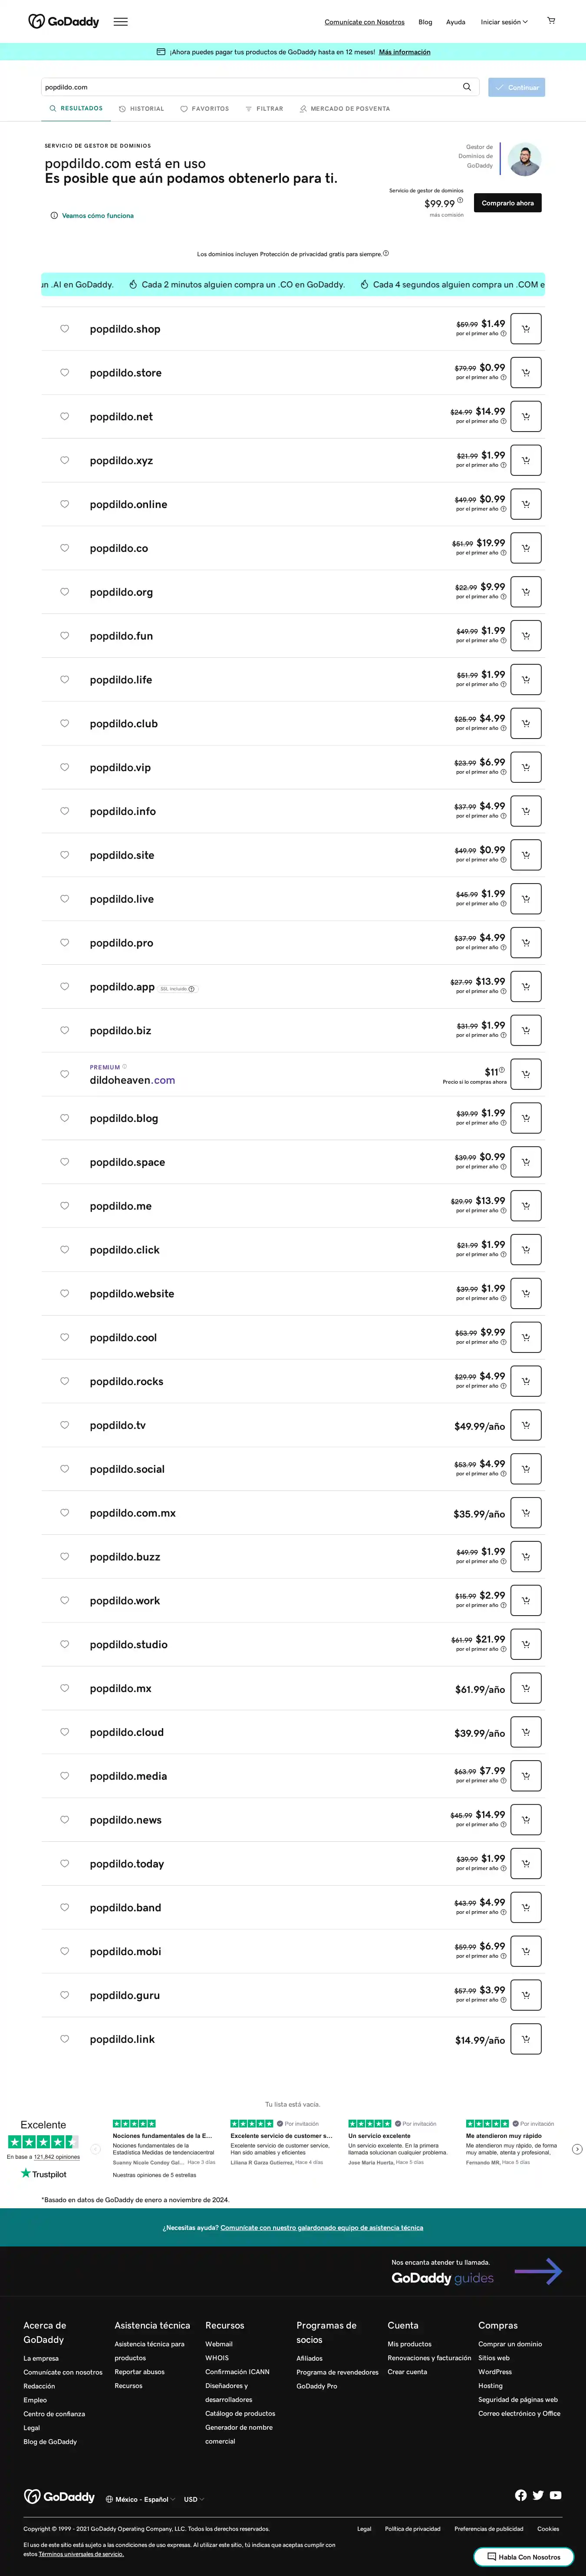The height and width of the screenshot is (2576, 586).
Task: Click the search magnifier icon in domain field
Action: 466,87
